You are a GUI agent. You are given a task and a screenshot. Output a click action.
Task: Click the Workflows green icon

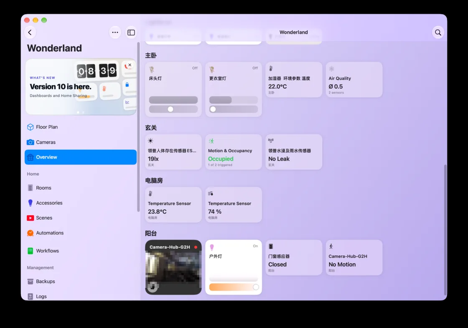tap(30, 251)
